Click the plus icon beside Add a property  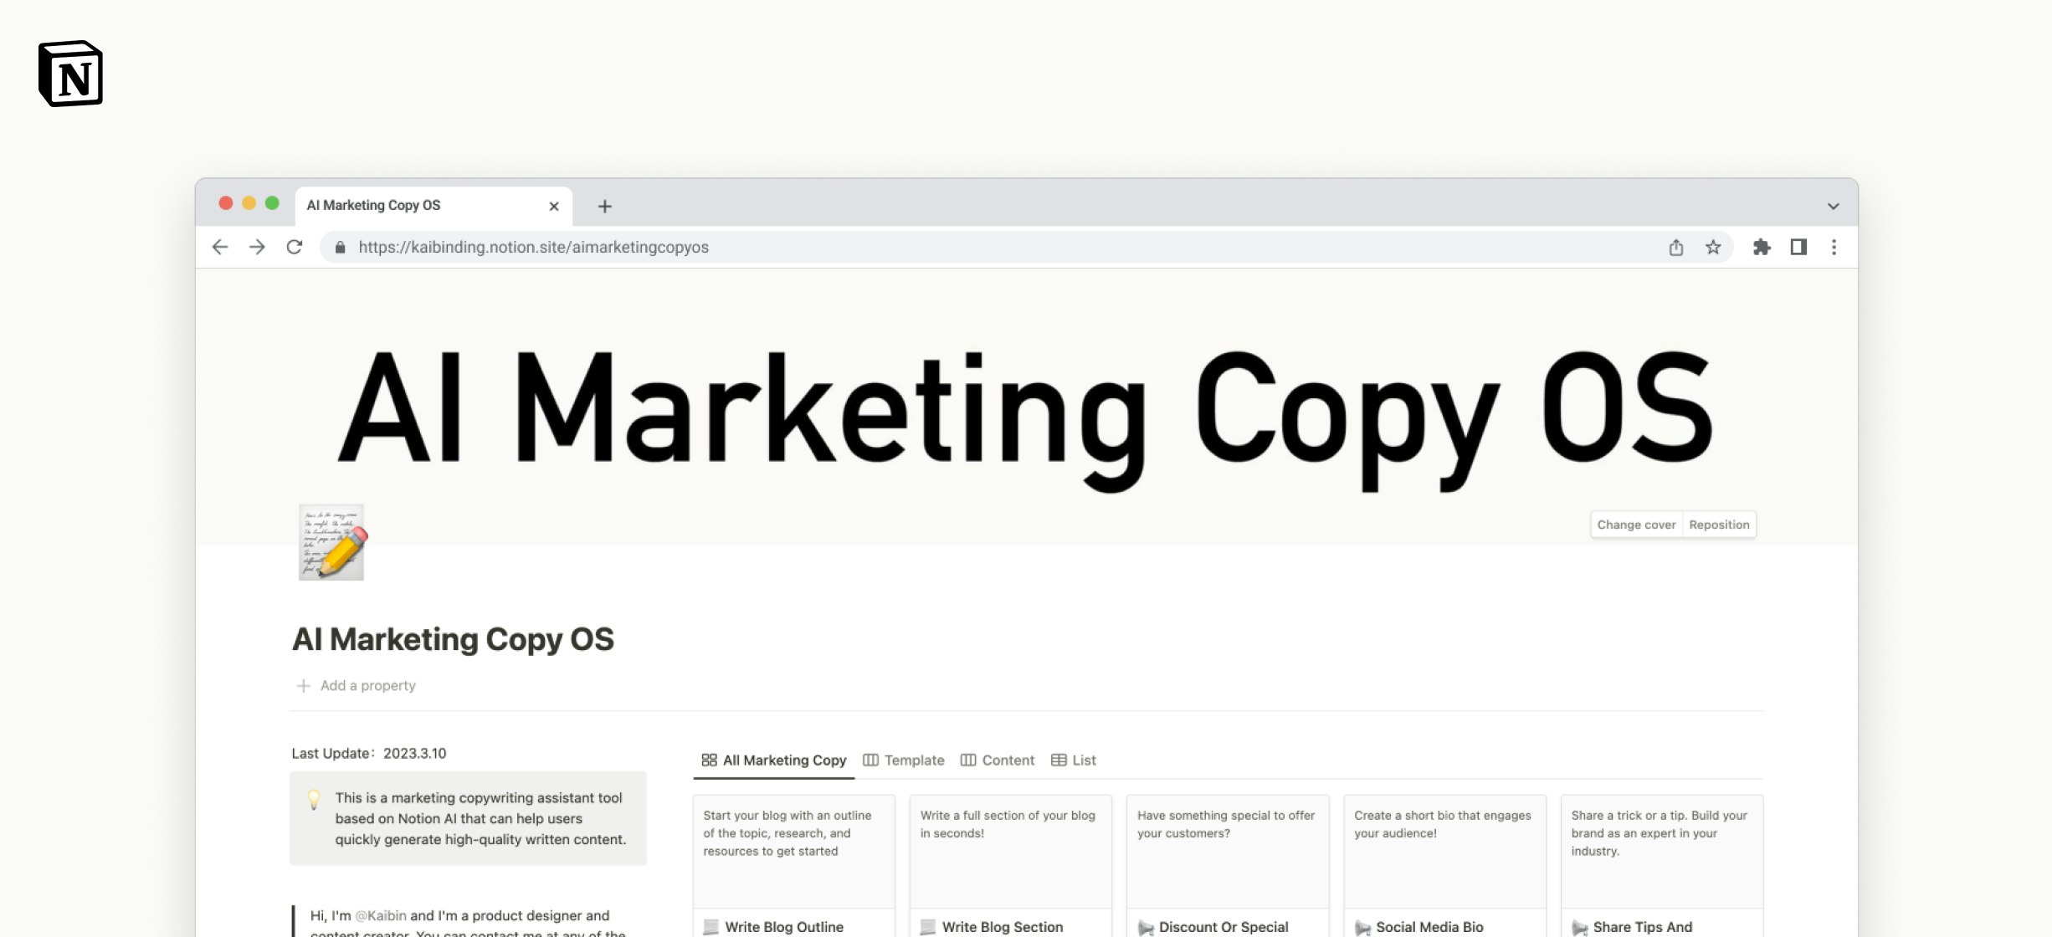click(303, 685)
